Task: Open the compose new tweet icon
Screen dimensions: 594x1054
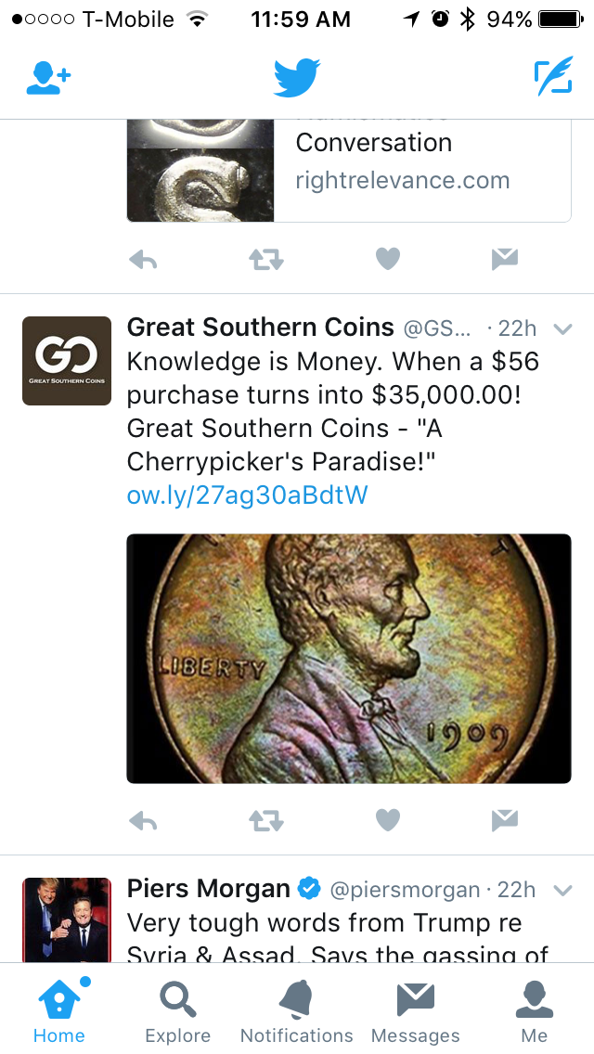Action: coord(554,77)
